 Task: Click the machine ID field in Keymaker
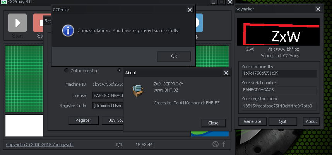click(x=279, y=73)
